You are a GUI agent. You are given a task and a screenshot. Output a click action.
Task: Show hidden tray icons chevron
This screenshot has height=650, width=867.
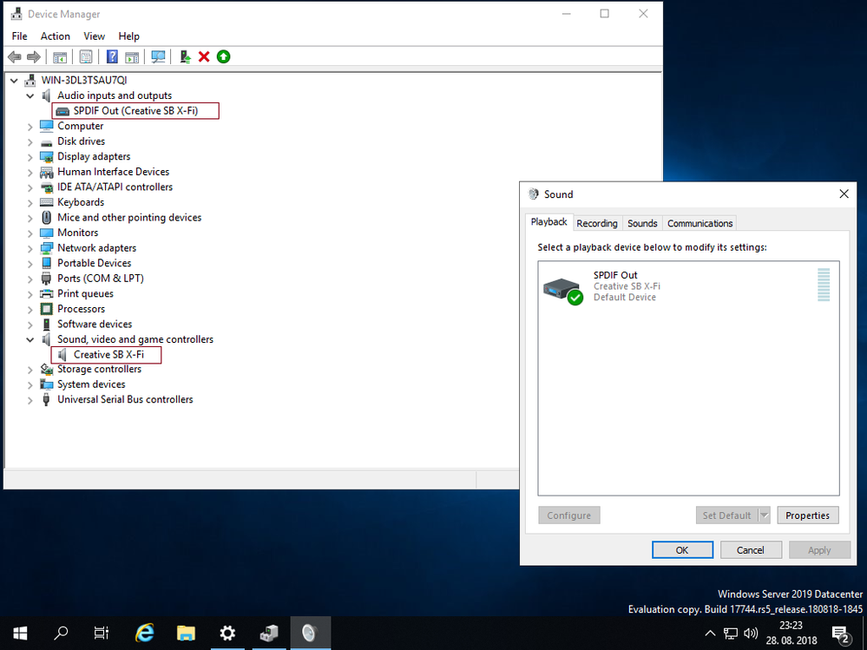(710, 634)
